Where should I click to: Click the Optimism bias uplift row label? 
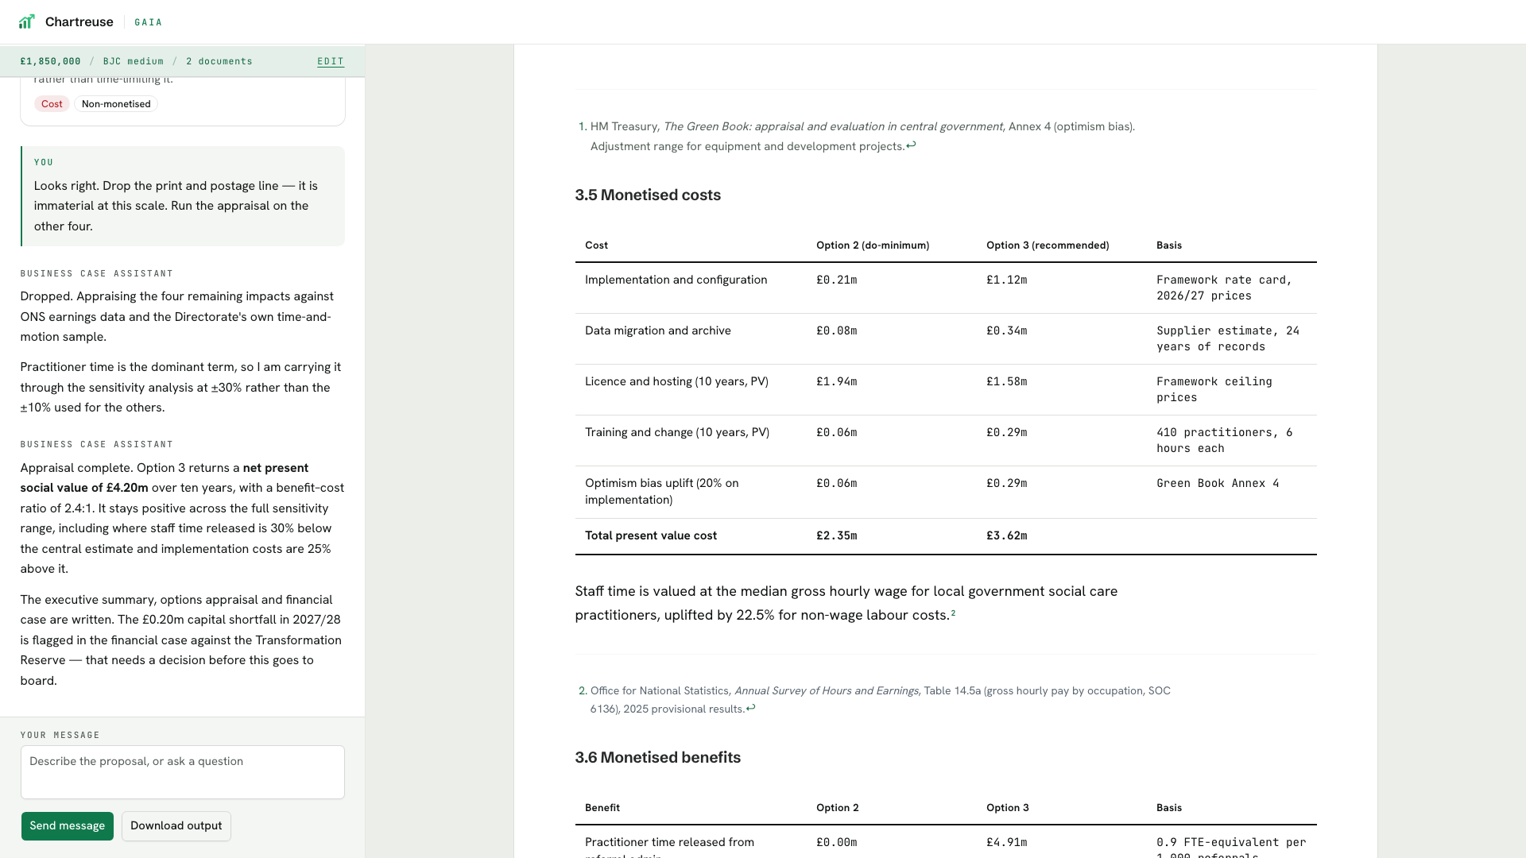(x=662, y=492)
